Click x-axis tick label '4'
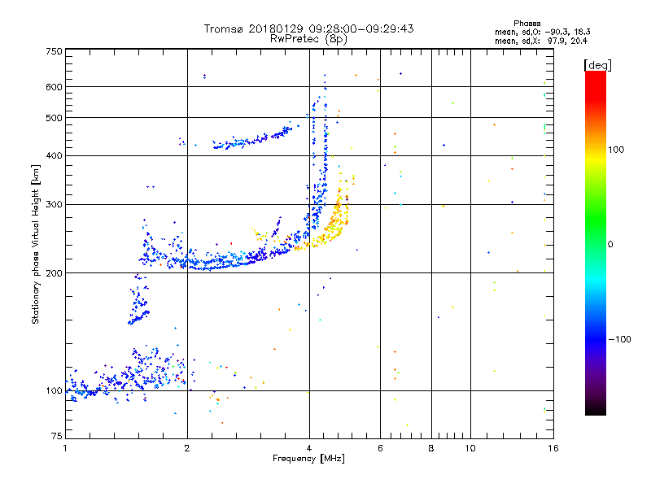This screenshot has width=651, height=488. pos(309,448)
